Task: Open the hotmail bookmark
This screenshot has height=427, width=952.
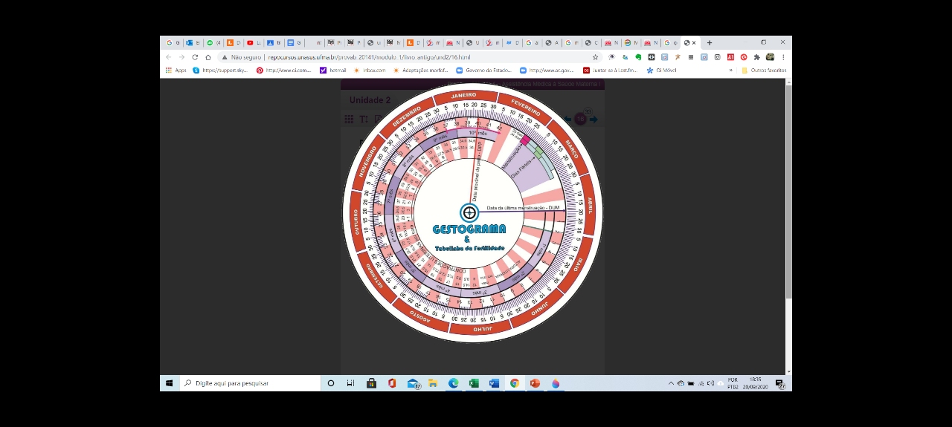Action: tap(333, 71)
